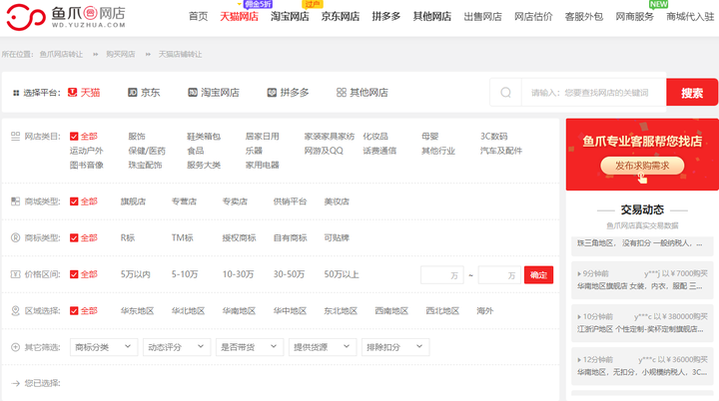Expand the 9分钟前 transaction entry

tap(642, 279)
